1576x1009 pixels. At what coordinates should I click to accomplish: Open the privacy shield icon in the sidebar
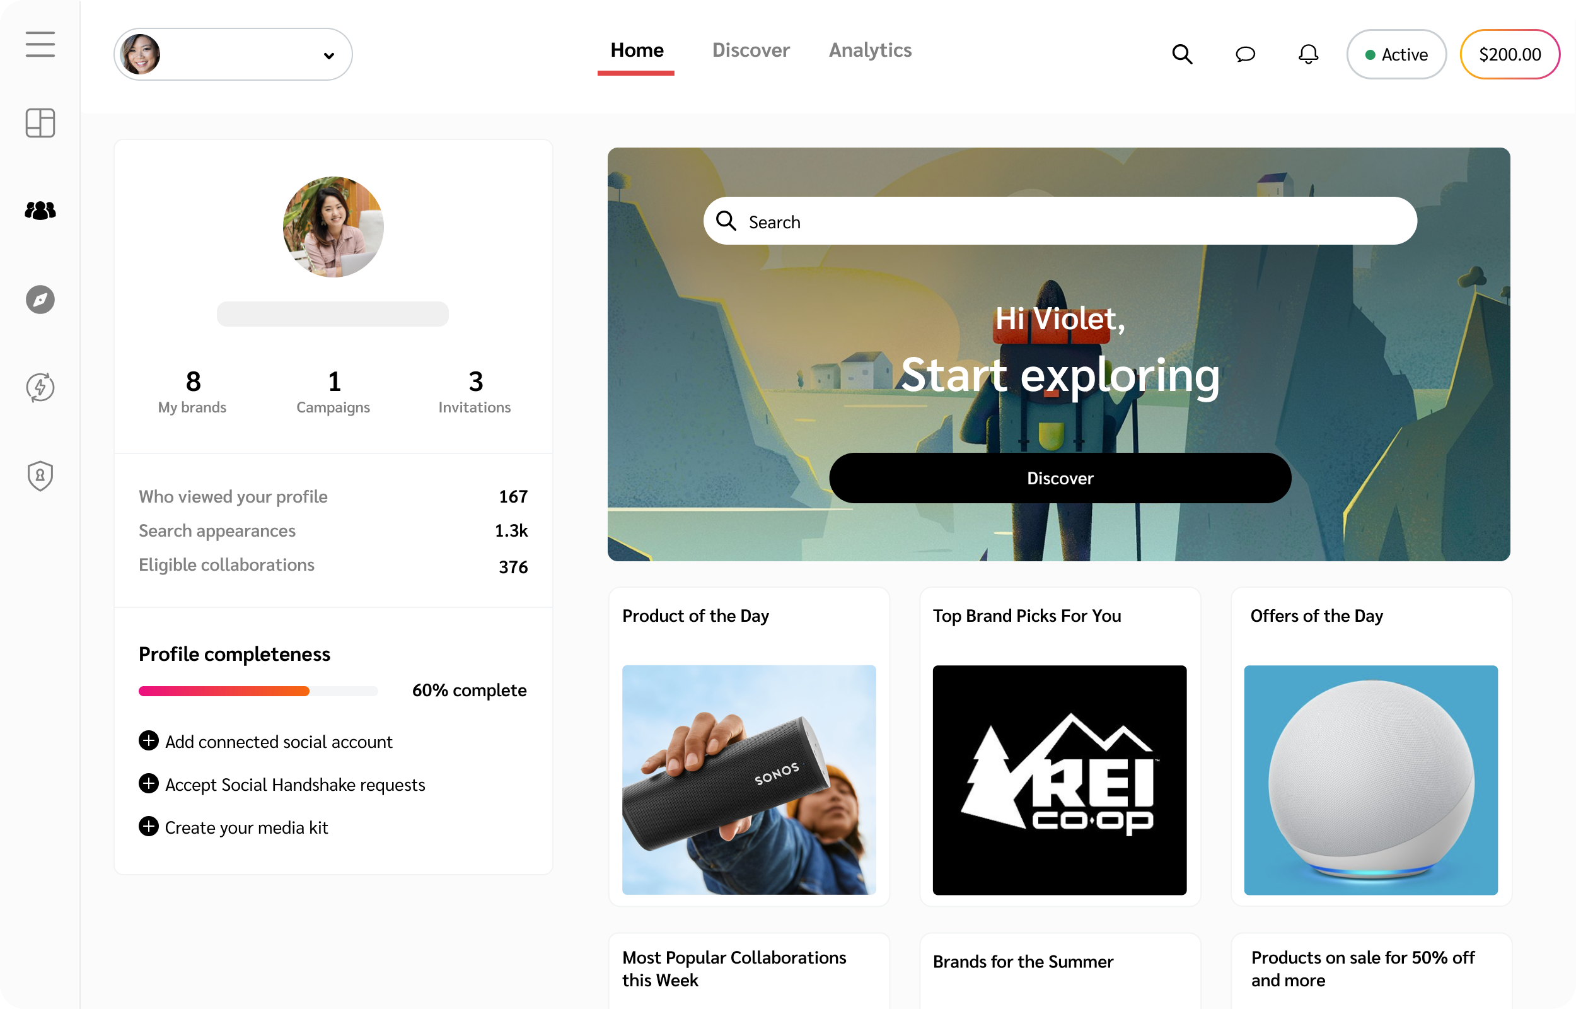[x=40, y=475]
